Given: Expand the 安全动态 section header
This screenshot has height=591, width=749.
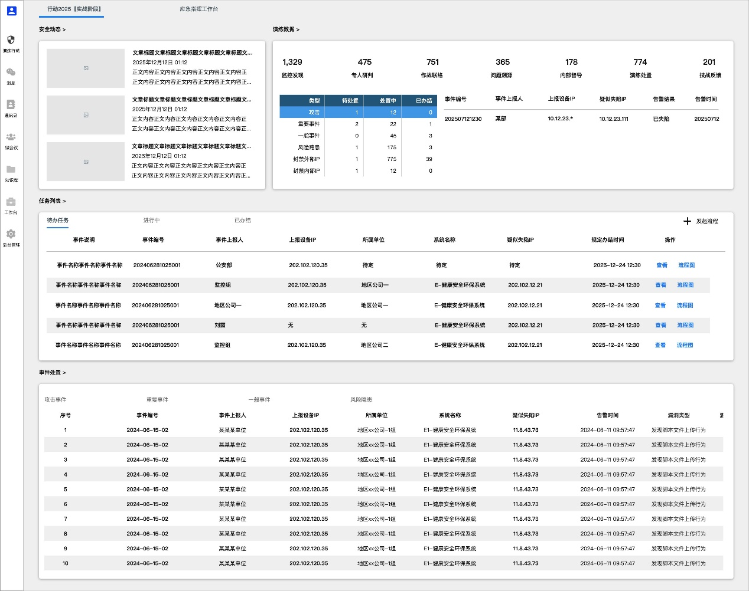Looking at the screenshot, I should pyautogui.click(x=52, y=29).
